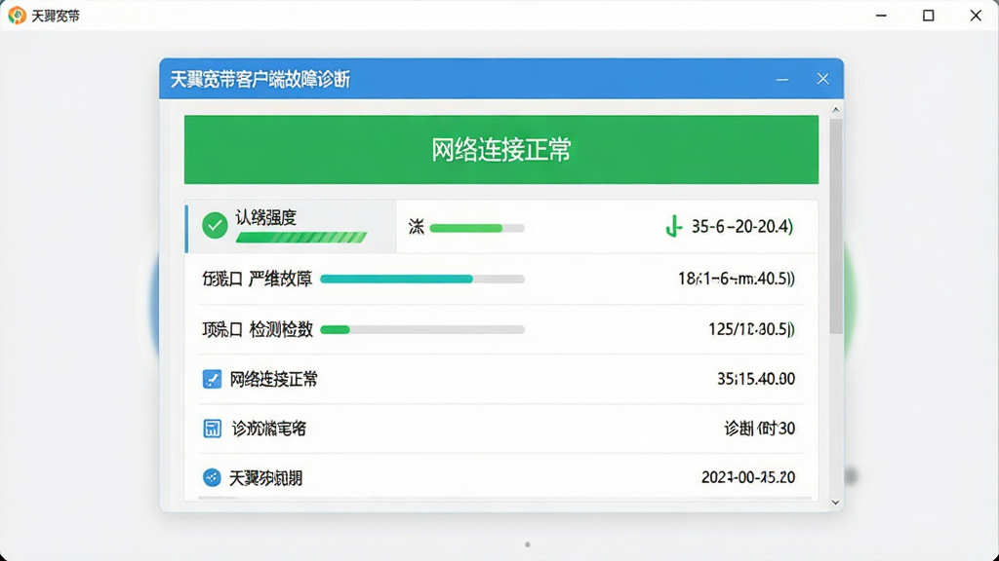Click the 网络连接正常 list row text
The height and width of the screenshot is (561, 999).
pyautogui.click(x=274, y=379)
